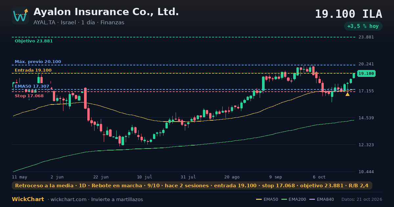Click the 2 jun date label
This screenshot has height=207, width=394.
pos(57,177)
